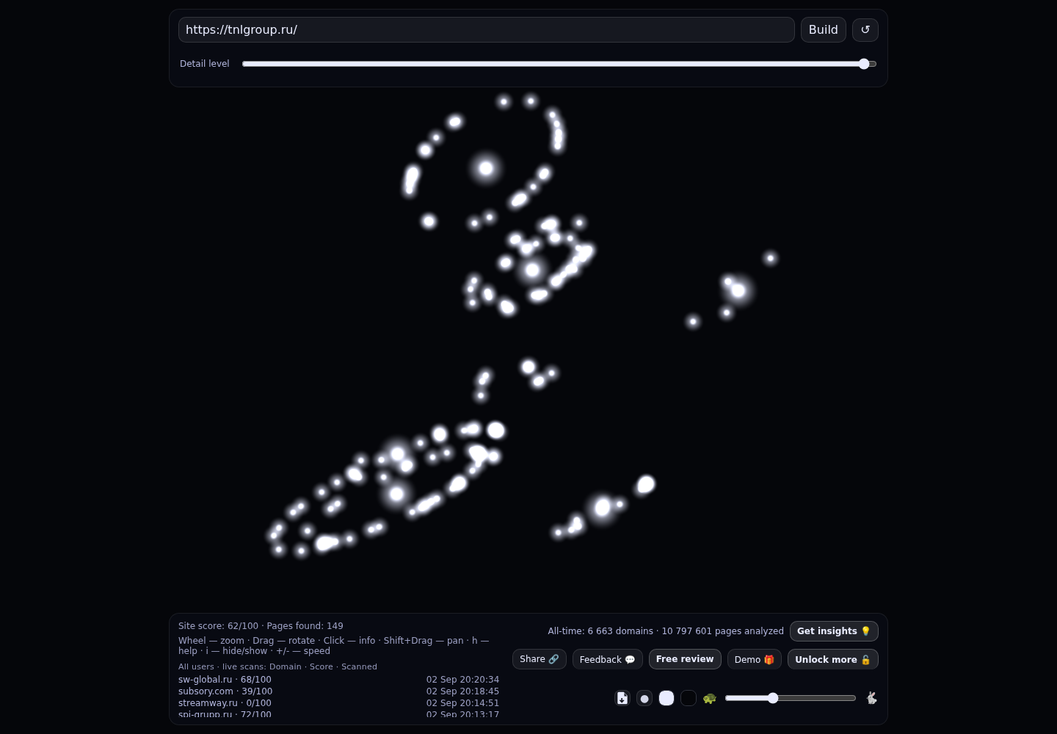Select the white background color swatch
The width and height of the screenshot is (1057, 734).
click(x=666, y=698)
